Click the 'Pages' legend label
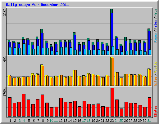Viewport: 159px width, 124px height. pos(156,38)
